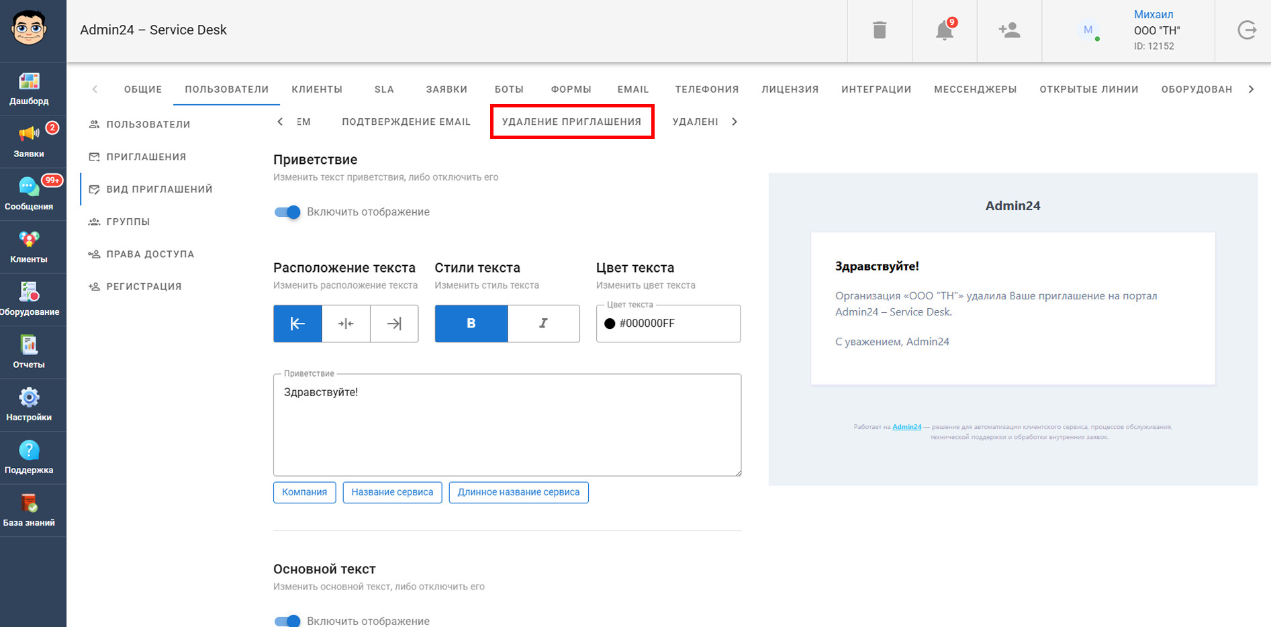Open Дашборд in the left sidebar
This screenshot has width=1271, height=627.
point(29,89)
